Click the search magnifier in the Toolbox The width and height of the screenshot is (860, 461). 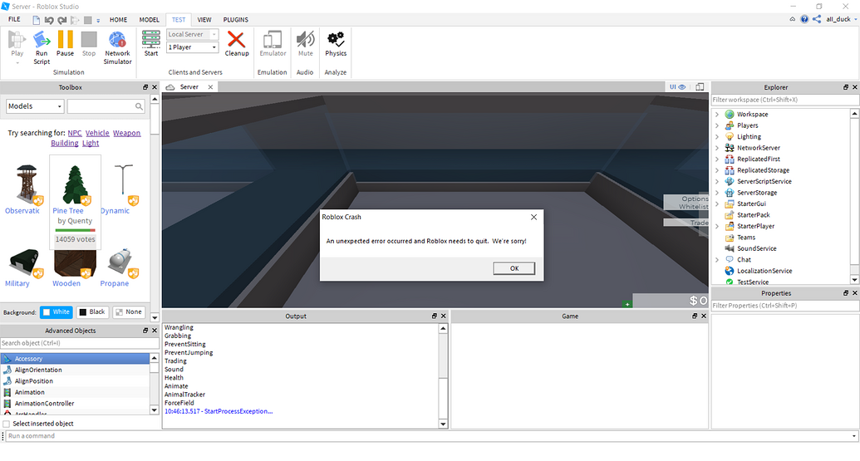140,106
